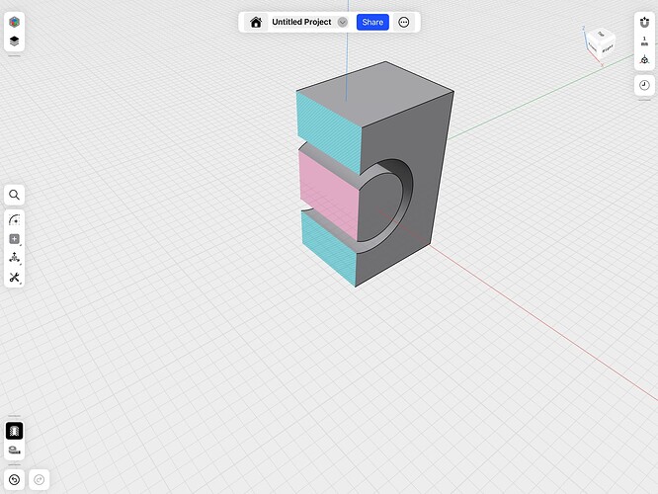Click the Untitled Project title
The image size is (658, 494).
pyautogui.click(x=301, y=22)
